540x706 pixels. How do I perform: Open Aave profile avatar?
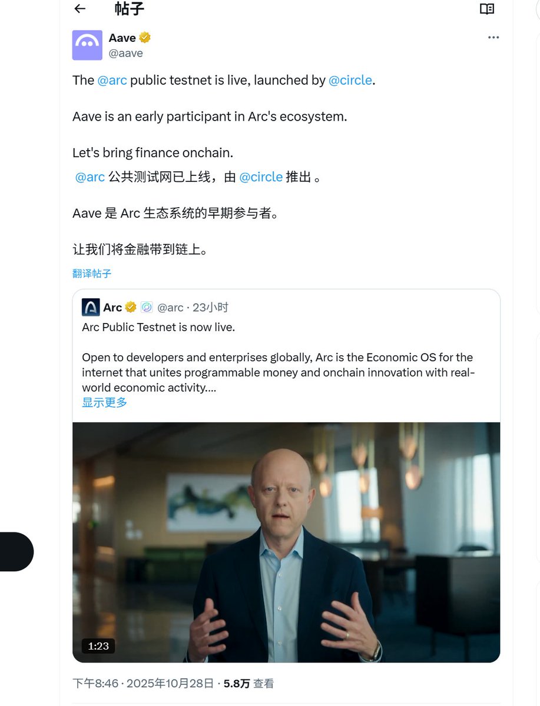pyautogui.click(x=87, y=45)
